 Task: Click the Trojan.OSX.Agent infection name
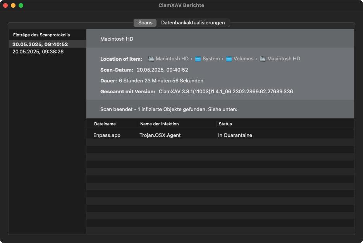160,135
